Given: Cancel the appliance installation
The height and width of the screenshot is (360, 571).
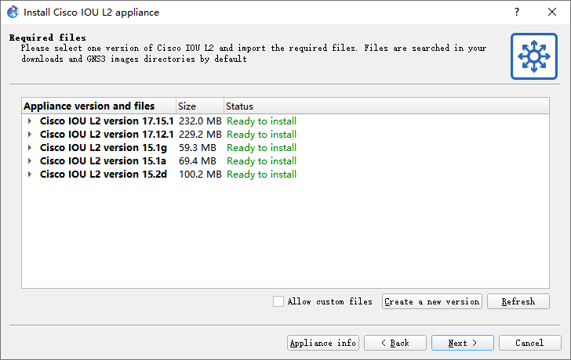Looking at the screenshot, I should point(530,343).
